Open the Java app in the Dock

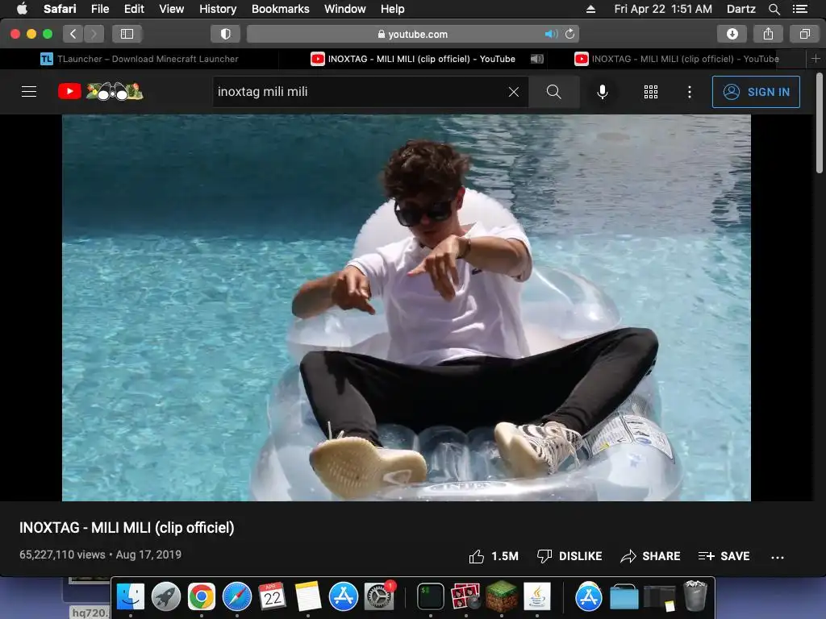click(536, 596)
